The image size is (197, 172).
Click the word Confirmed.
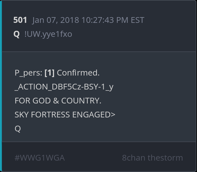pyautogui.click(x=78, y=73)
